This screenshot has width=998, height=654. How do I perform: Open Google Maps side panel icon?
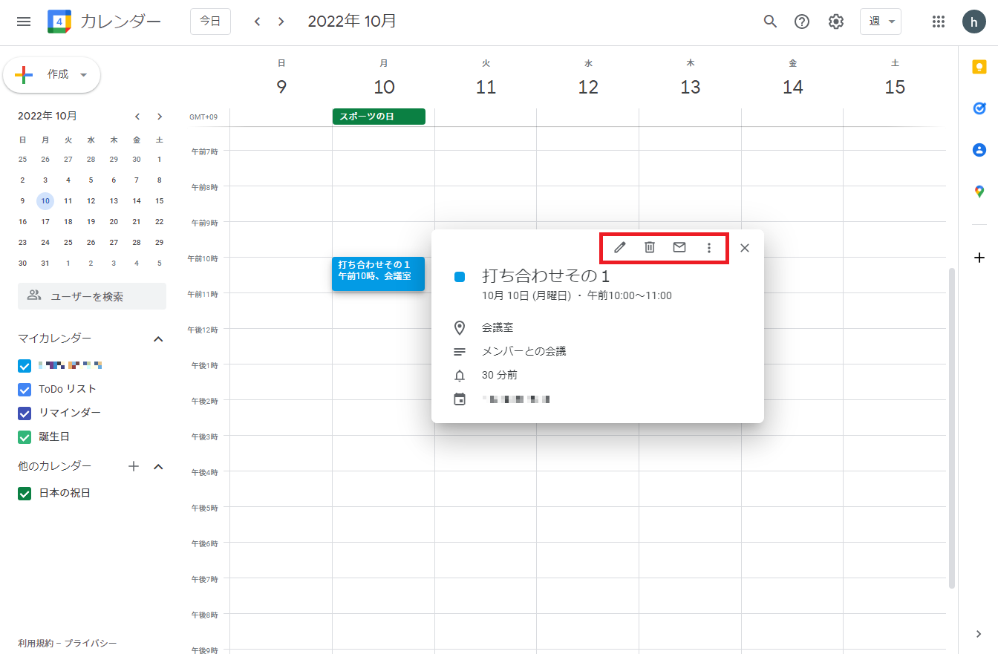(979, 192)
